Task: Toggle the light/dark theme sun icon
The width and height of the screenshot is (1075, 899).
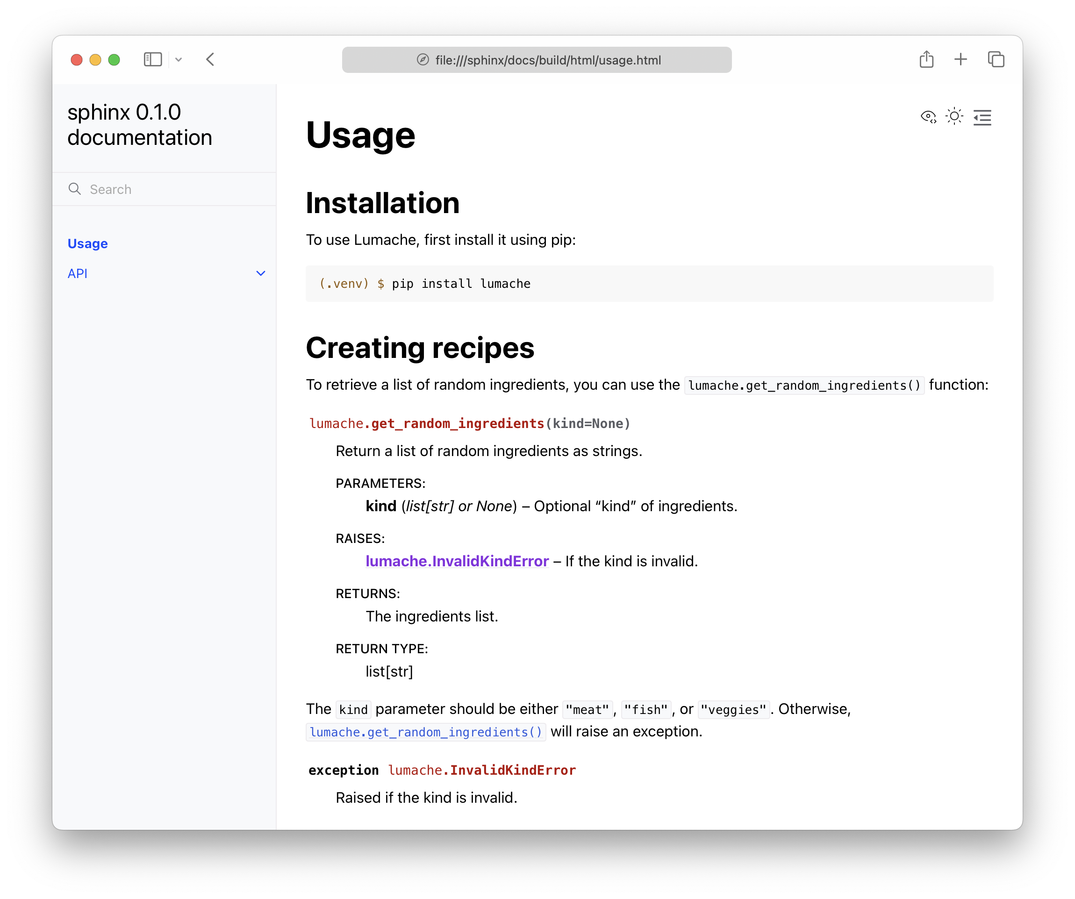Action: click(954, 117)
